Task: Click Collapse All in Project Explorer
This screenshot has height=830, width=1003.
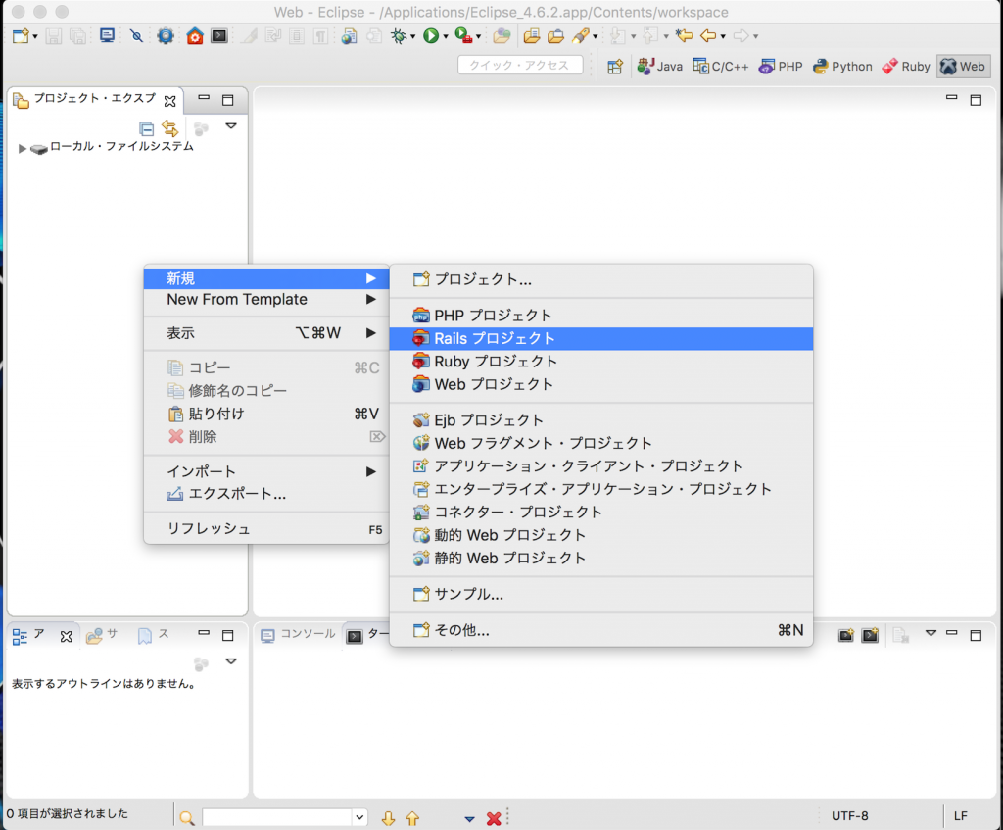Action: 147,128
